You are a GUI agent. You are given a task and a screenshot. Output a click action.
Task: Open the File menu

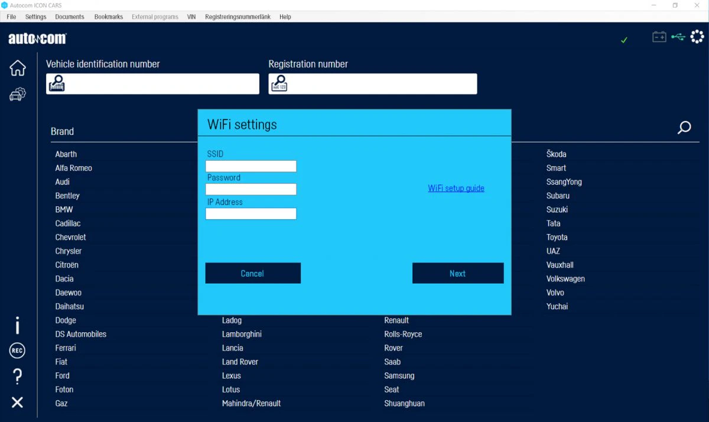coord(11,17)
